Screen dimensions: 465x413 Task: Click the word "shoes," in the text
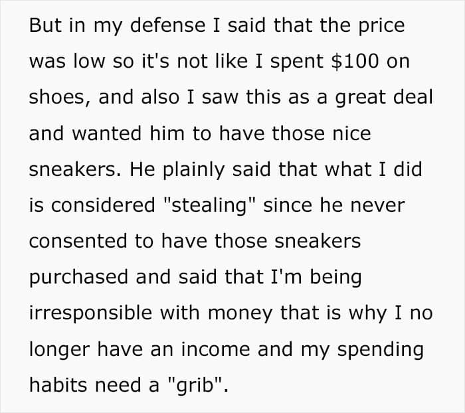pos(60,98)
